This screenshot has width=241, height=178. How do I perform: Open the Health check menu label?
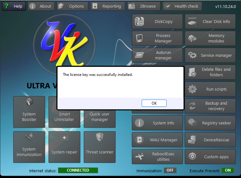tap(187, 6)
